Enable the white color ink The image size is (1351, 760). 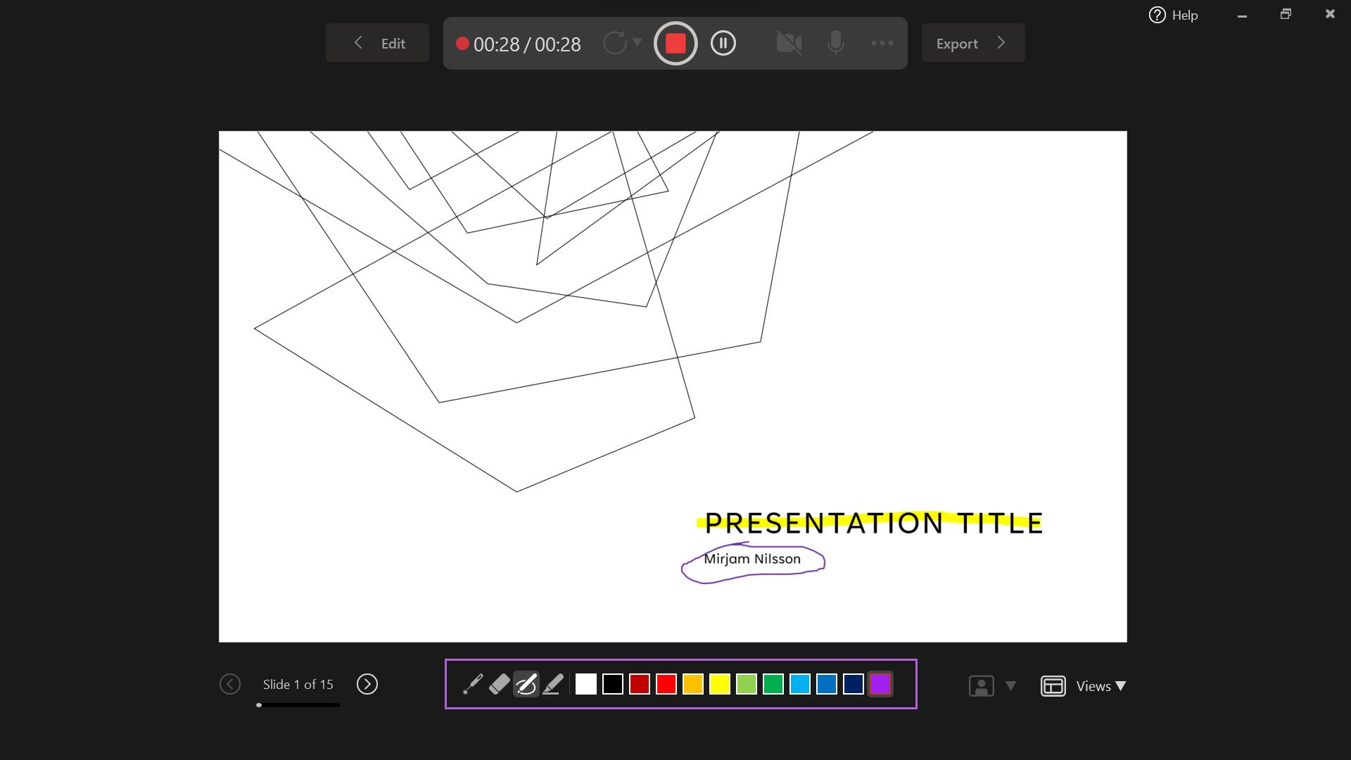(x=585, y=685)
